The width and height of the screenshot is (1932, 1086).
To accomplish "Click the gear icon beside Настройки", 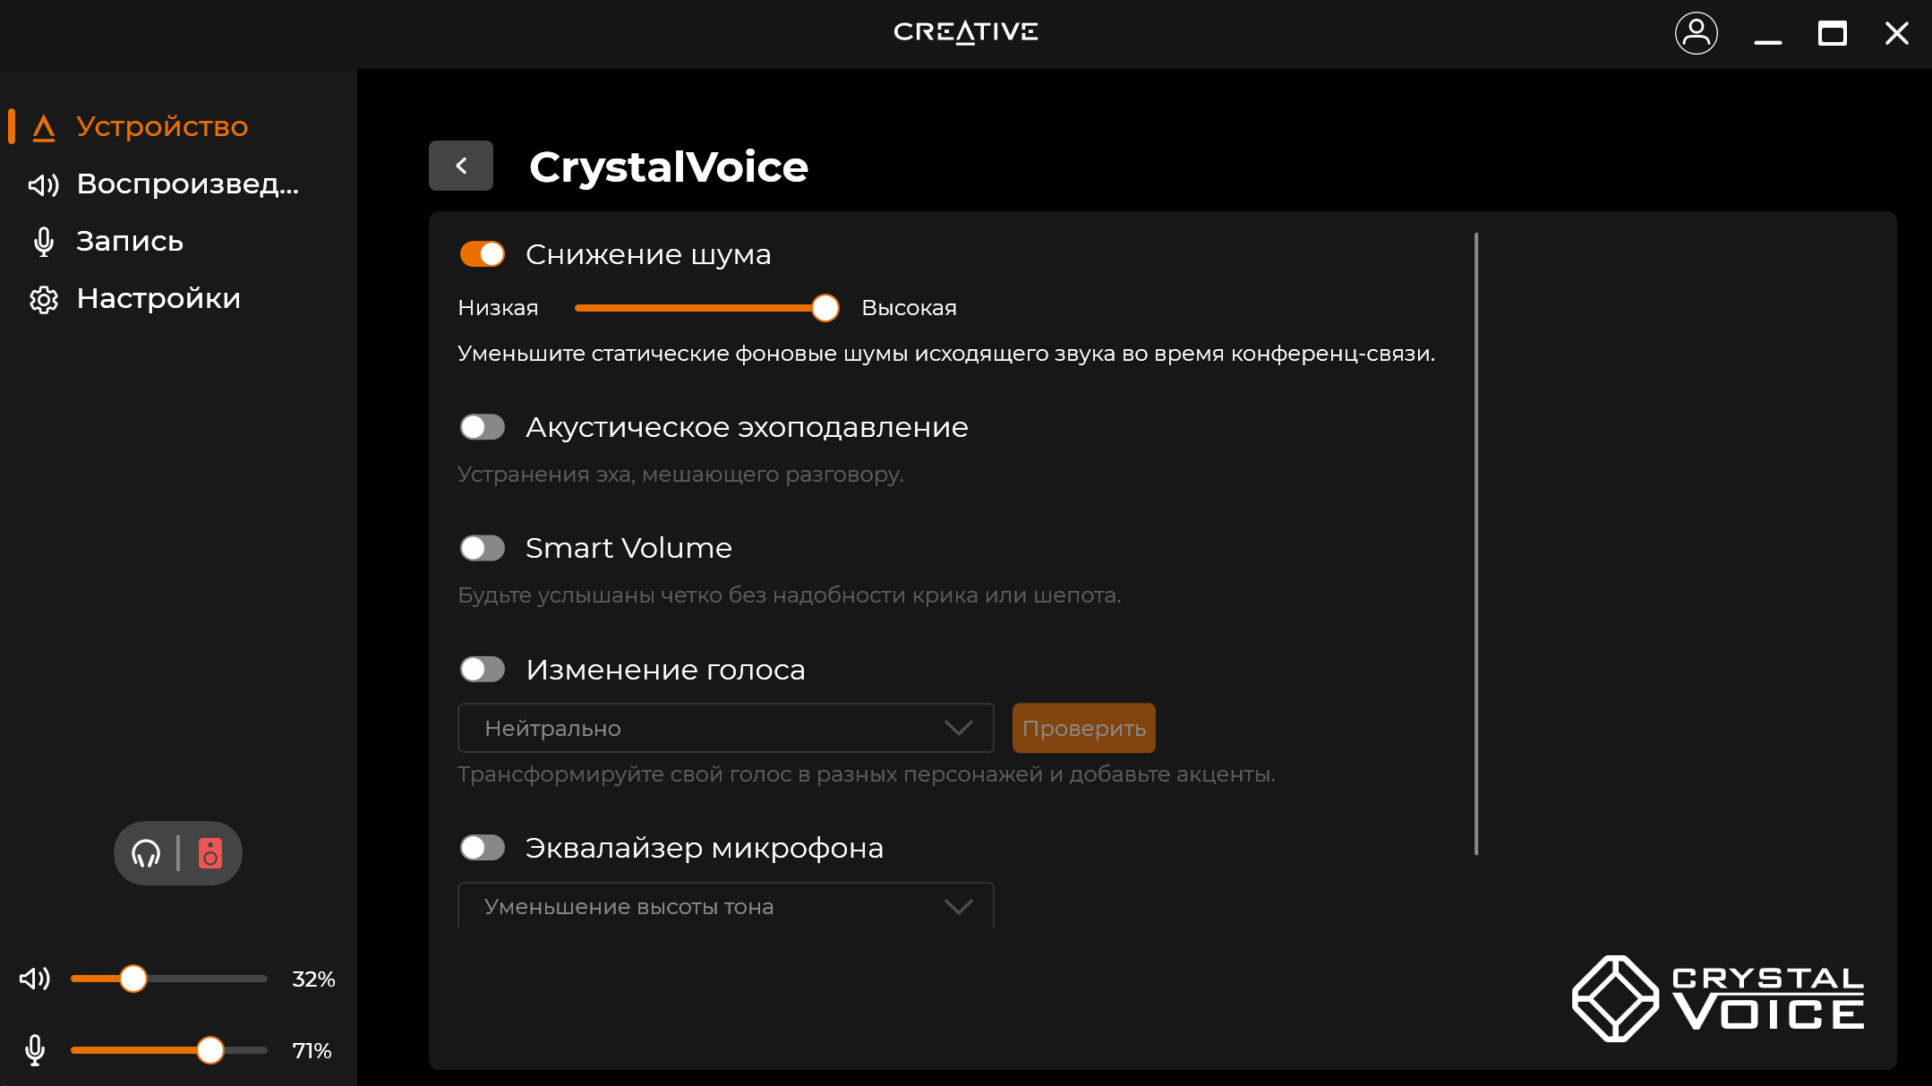I will 43,299.
